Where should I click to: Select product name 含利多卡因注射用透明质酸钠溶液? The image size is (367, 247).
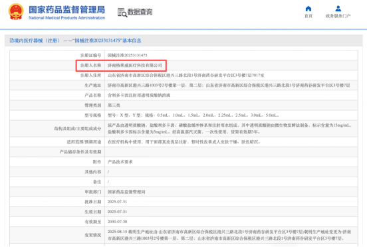click(139, 96)
